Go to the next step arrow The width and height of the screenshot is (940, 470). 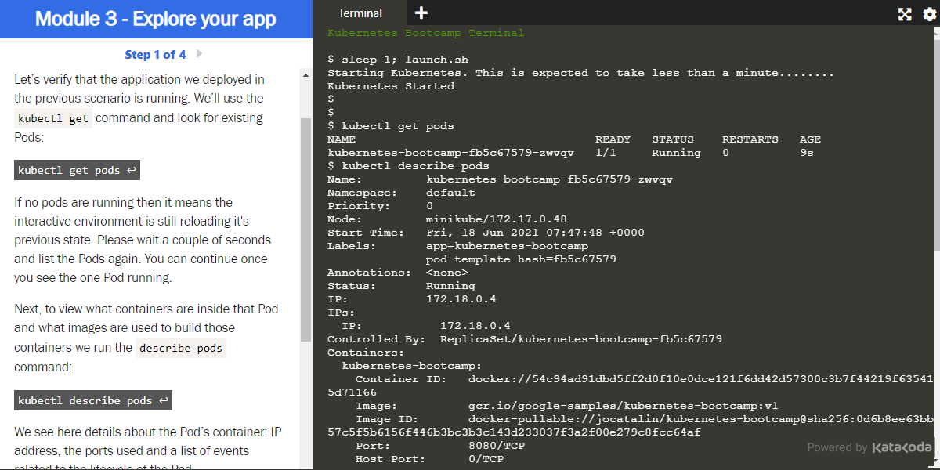coord(199,54)
